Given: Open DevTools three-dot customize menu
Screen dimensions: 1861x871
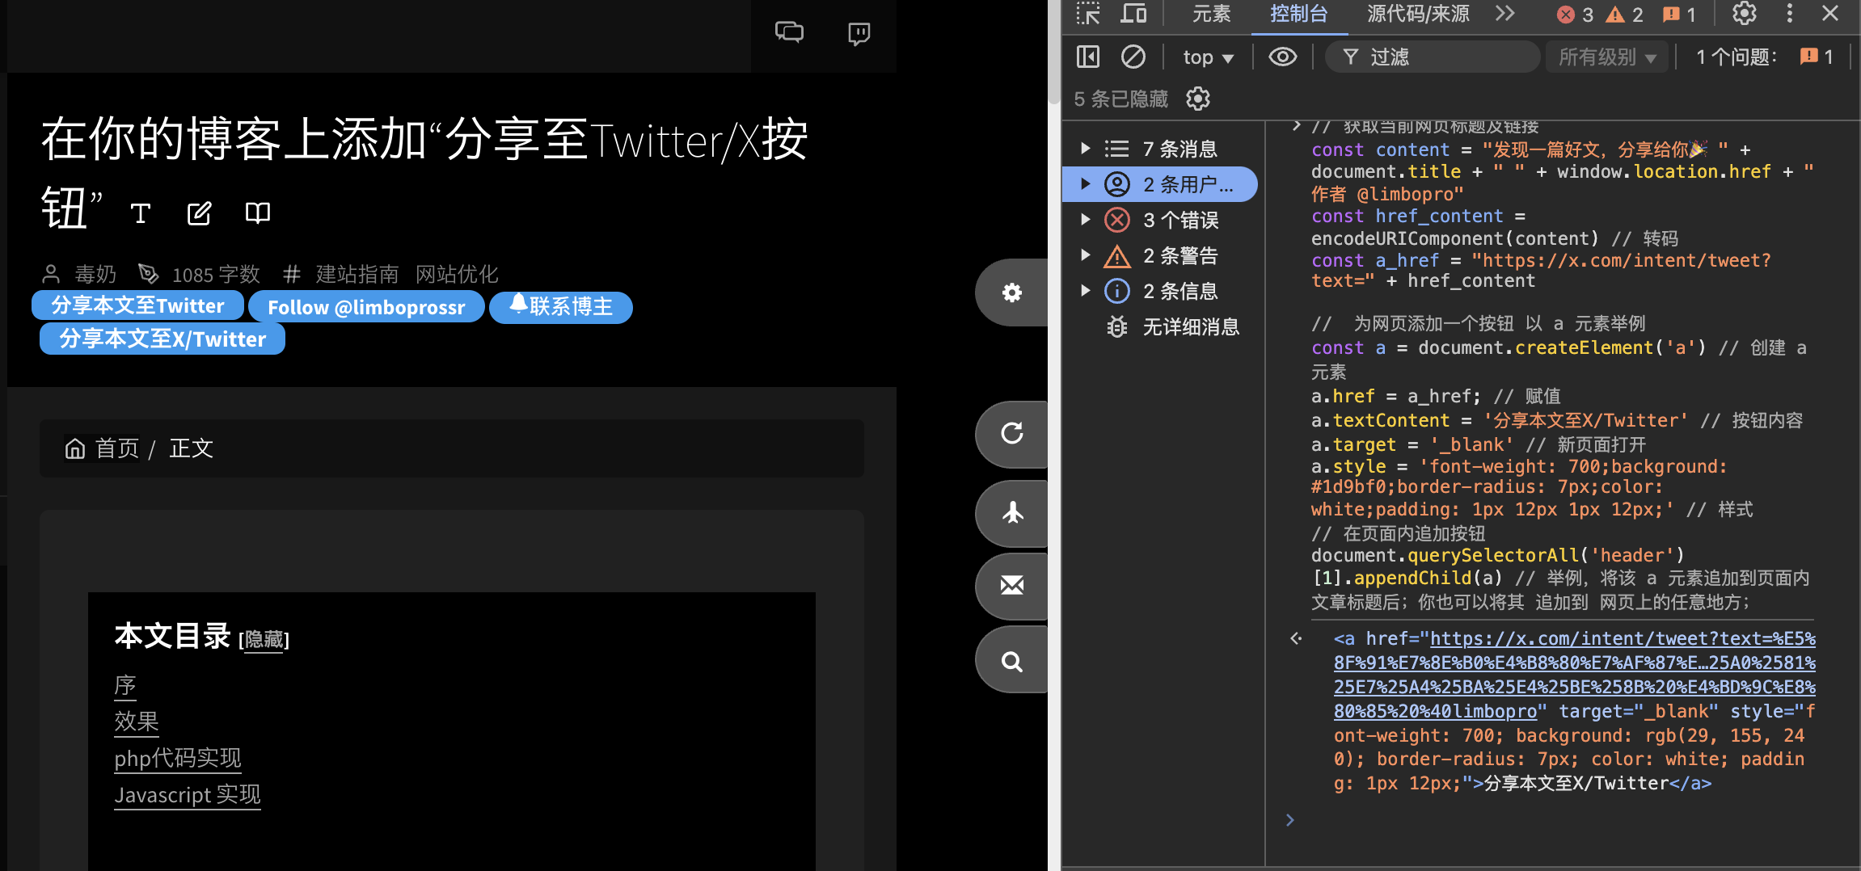Looking at the screenshot, I should click(1789, 14).
